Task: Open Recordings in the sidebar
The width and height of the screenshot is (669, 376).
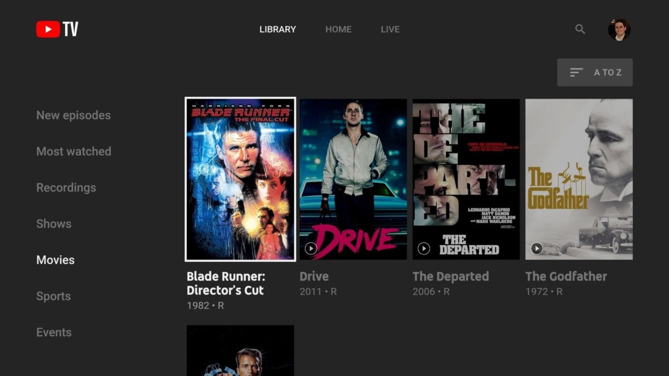Action: [66, 188]
